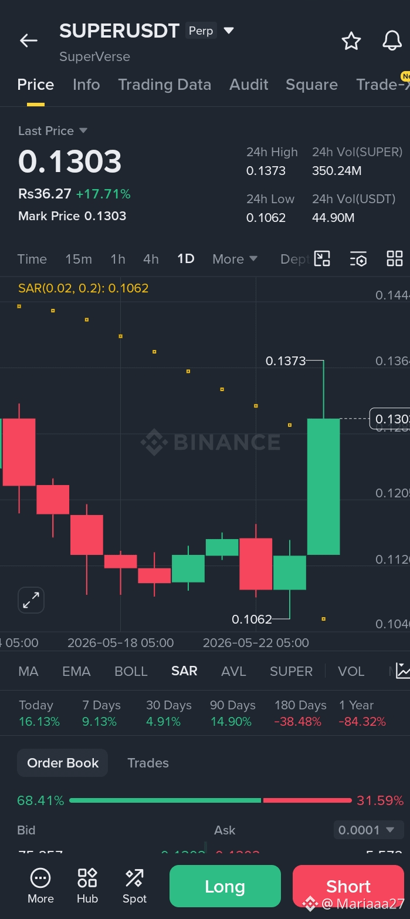Select the 4h timeframe
This screenshot has width=410, height=919.
[x=151, y=259]
